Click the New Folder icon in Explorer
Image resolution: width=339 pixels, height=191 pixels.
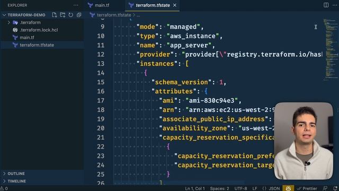point(63,15)
